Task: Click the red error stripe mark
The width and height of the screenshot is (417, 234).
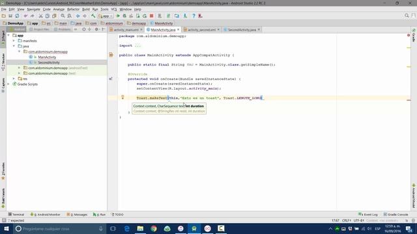Action: [x=409, y=100]
